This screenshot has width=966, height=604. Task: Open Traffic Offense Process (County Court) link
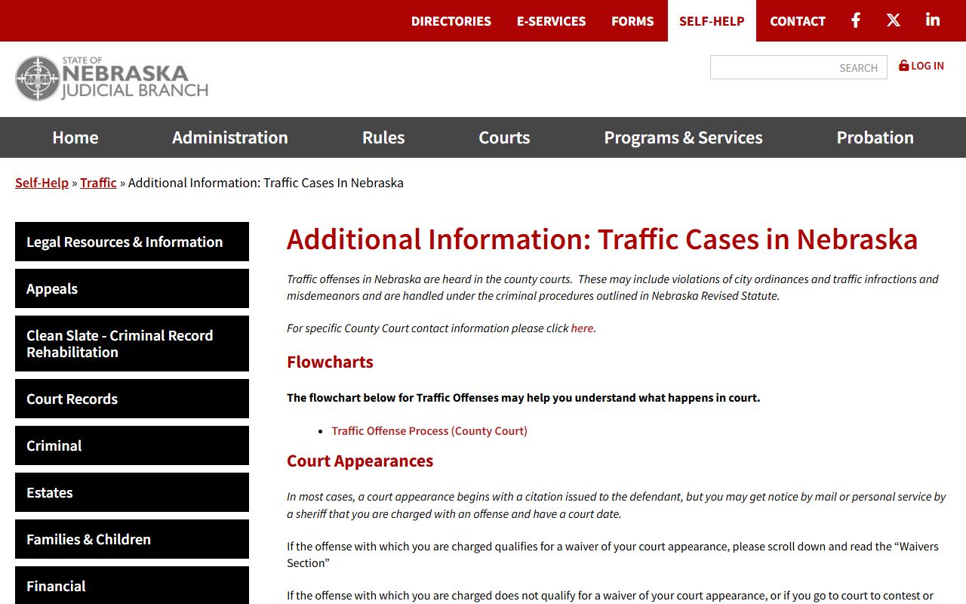(429, 431)
